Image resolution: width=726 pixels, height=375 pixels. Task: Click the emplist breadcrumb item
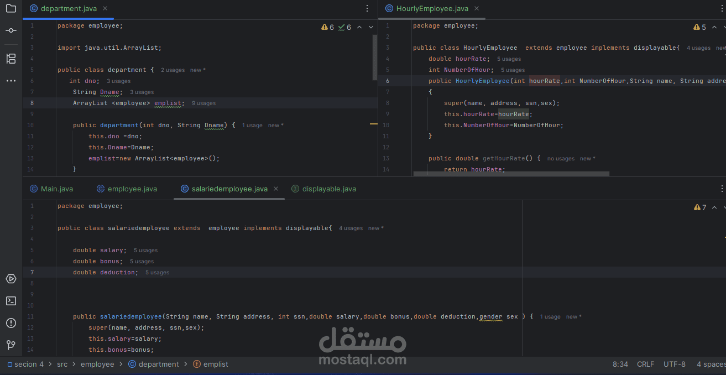tap(216, 364)
